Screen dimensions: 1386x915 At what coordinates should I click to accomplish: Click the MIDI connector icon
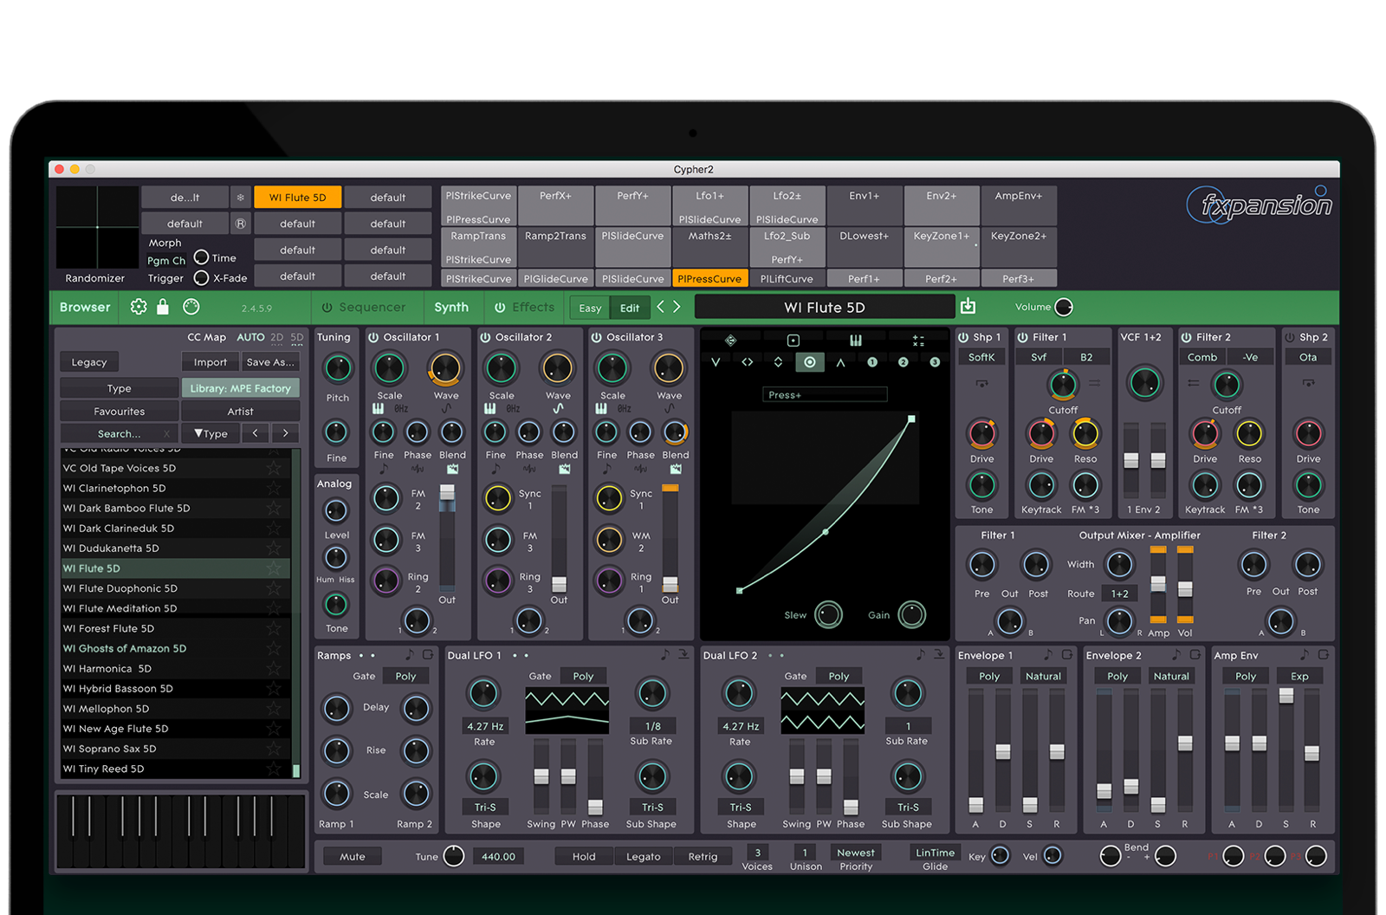tap(191, 307)
